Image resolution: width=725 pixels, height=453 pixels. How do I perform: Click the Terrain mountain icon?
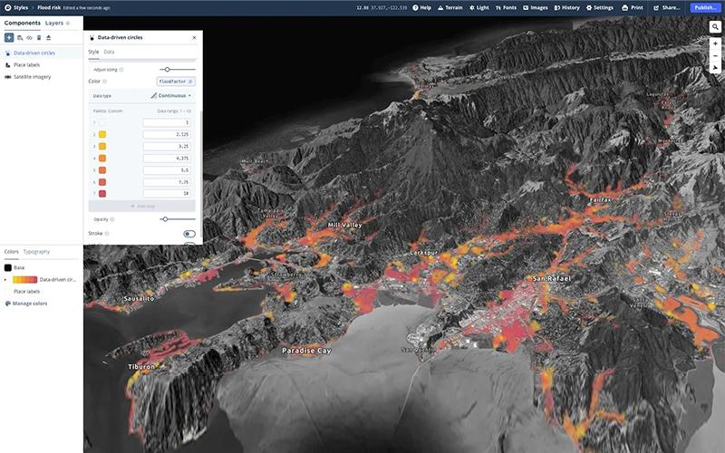pyautogui.click(x=440, y=8)
